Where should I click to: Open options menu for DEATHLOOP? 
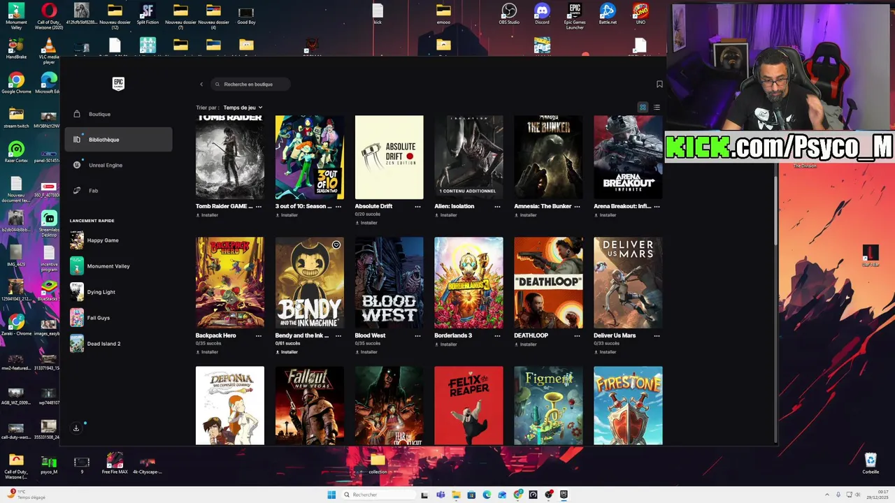tap(578, 336)
